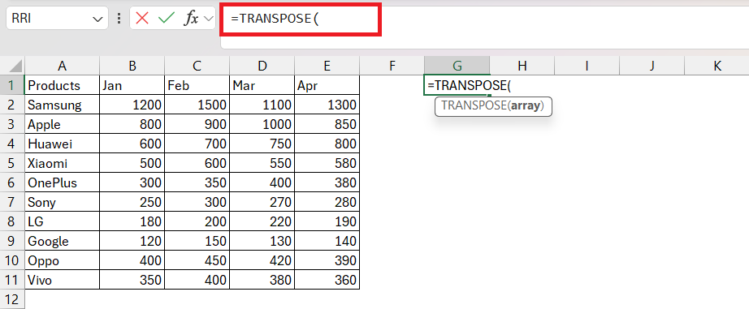The image size is (749, 309).
Task: Open Insert Function dialog via fx icon
Action: [192, 19]
